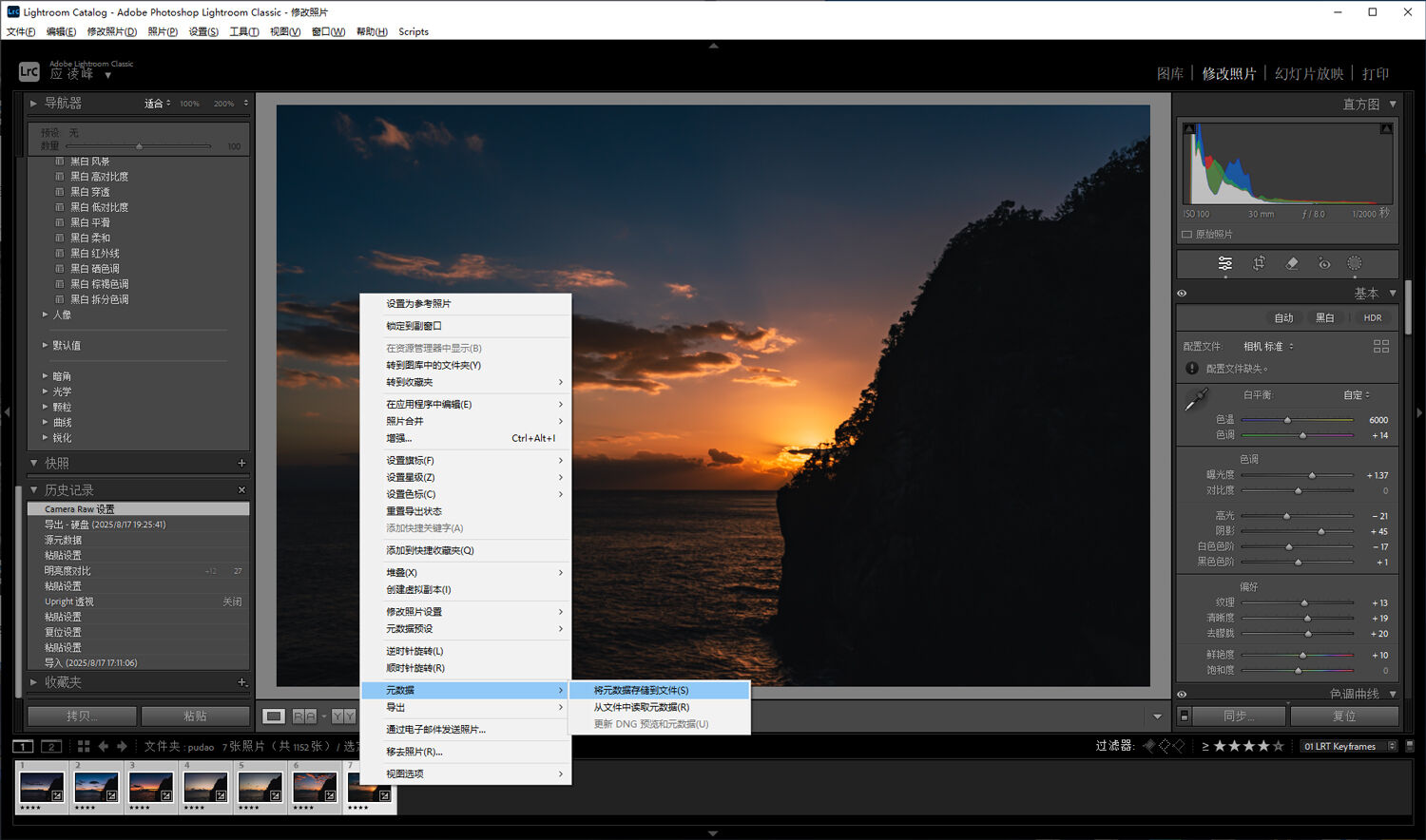Image resolution: width=1426 pixels, height=840 pixels.
Task: Collapse the Histogram panel triangle
Action: point(1393,104)
